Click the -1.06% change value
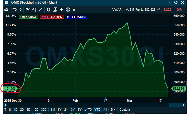 [x=177, y=10]
